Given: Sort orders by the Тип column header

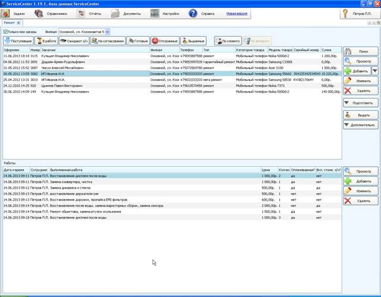Looking at the screenshot, I should click(219, 50).
